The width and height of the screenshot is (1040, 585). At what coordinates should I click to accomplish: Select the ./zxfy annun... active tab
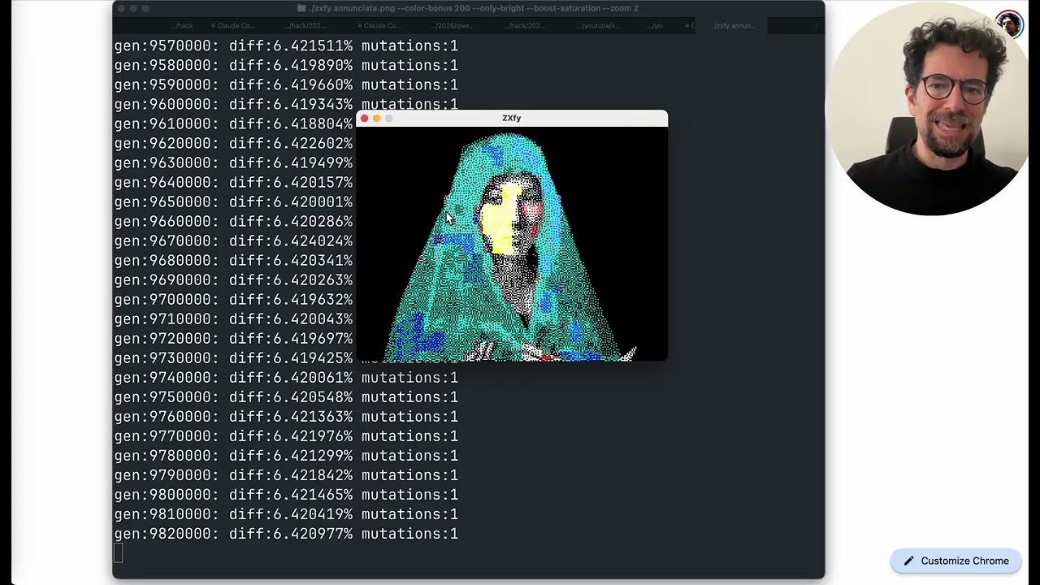coord(734,26)
